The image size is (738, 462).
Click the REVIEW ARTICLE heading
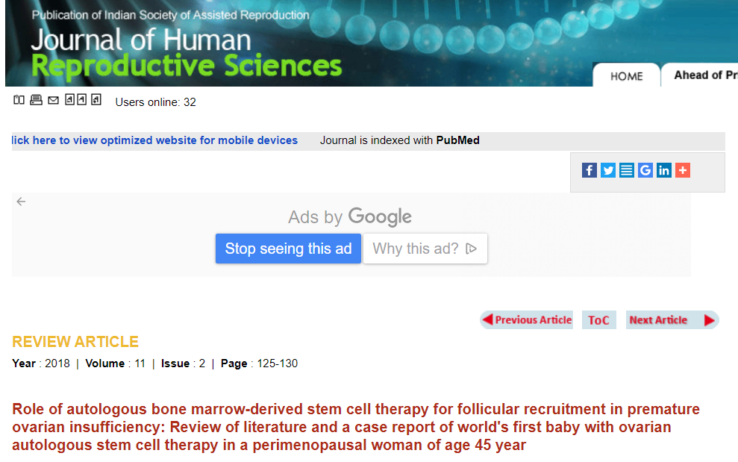75,341
